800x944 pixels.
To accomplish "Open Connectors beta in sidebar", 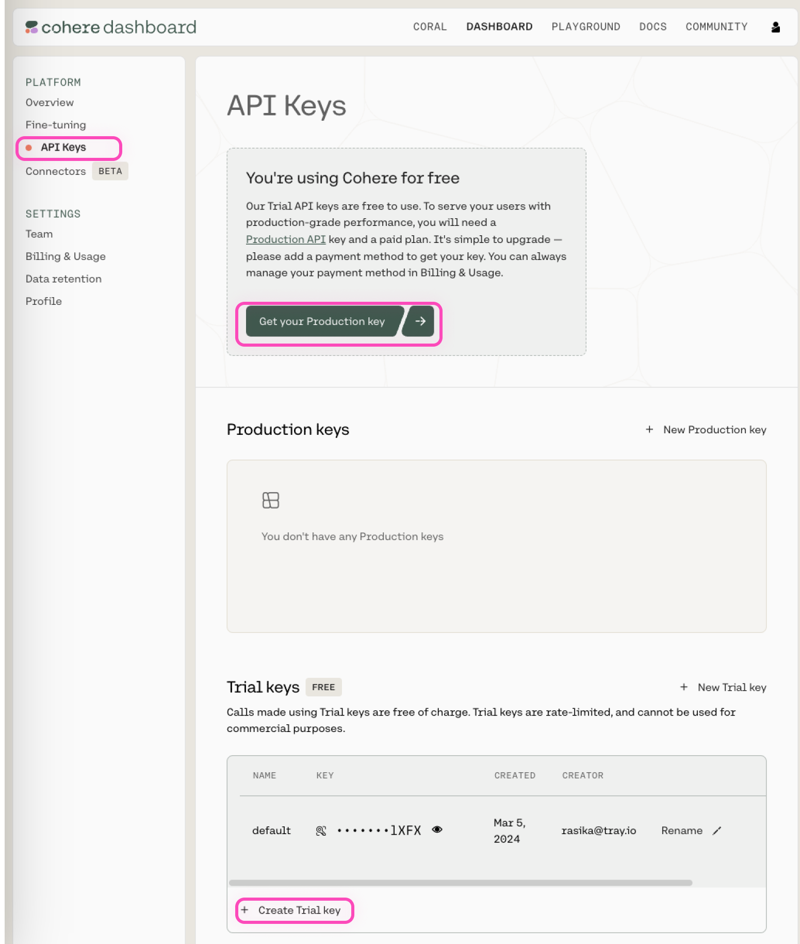I will (56, 171).
